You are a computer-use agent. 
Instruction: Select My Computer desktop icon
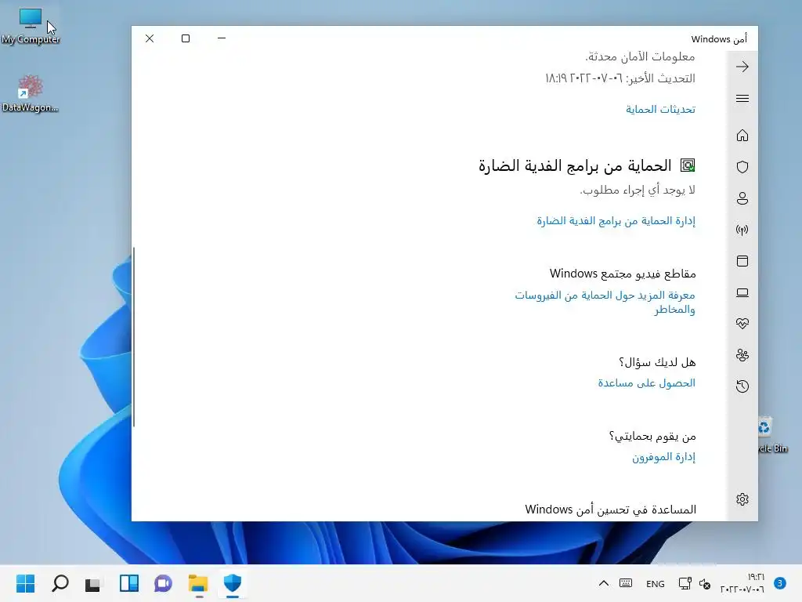coord(31,26)
